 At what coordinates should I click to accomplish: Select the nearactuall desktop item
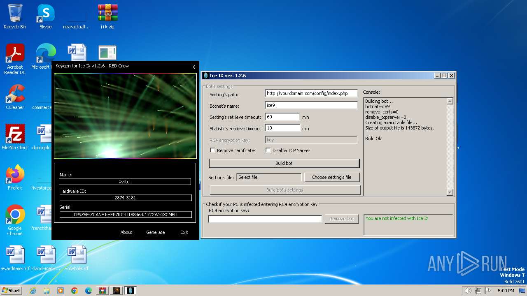pos(76,16)
